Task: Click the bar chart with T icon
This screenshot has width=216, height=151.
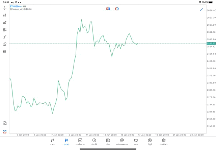Action: [x=4, y=23]
